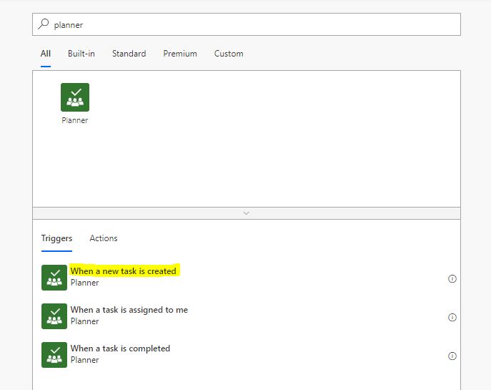Image resolution: width=491 pixels, height=390 pixels.
Task: Click the search magnifier icon
Action: (43, 24)
